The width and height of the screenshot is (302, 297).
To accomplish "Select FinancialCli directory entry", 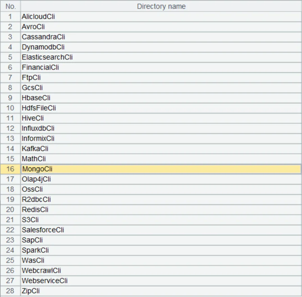I will 161,67.
